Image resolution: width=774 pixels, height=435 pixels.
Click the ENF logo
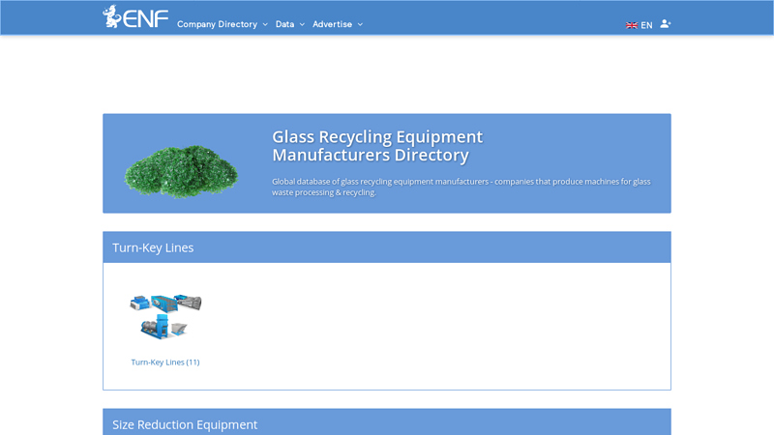(135, 16)
